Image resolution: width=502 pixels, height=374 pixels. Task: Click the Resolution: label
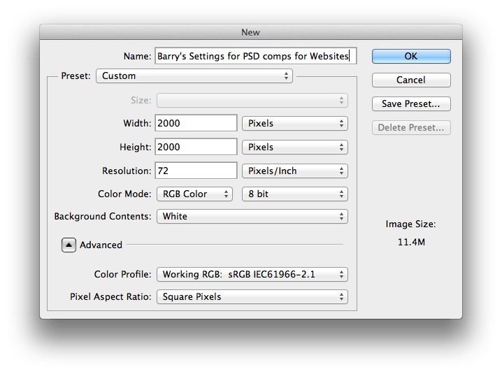127,171
